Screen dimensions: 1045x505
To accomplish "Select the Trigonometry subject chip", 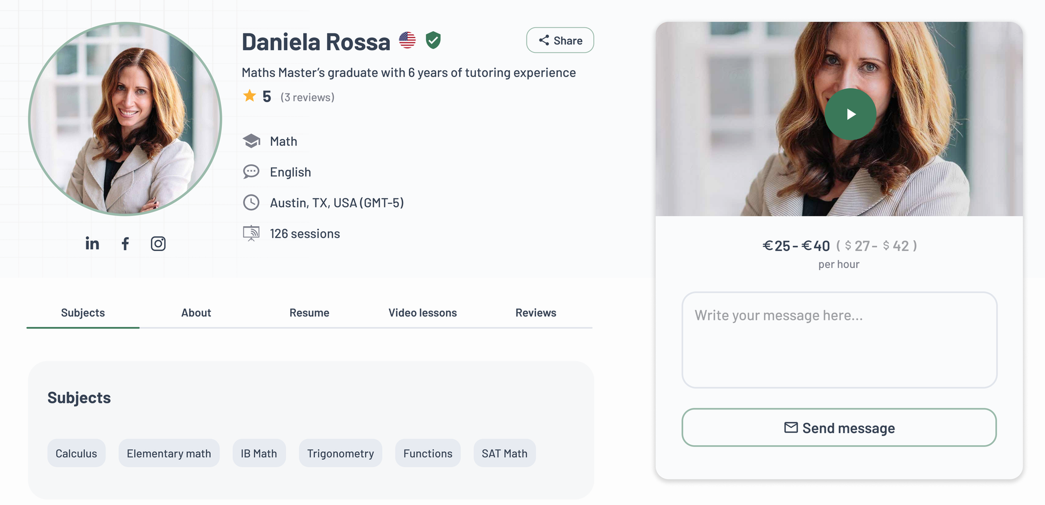I will click(340, 453).
